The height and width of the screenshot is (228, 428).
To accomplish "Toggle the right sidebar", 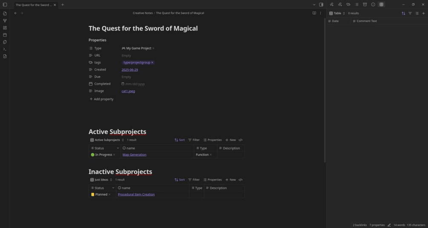I will click(x=321, y=5).
